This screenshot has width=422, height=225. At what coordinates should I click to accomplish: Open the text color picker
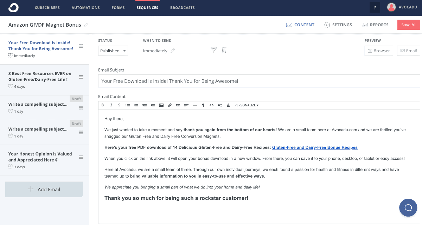click(x=228, y=105)
